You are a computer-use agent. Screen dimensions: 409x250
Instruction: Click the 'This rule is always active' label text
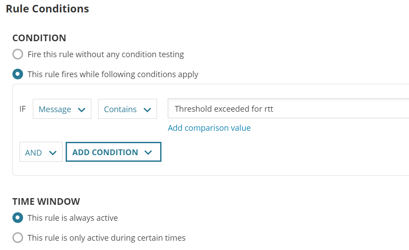(x=73, y=218)
